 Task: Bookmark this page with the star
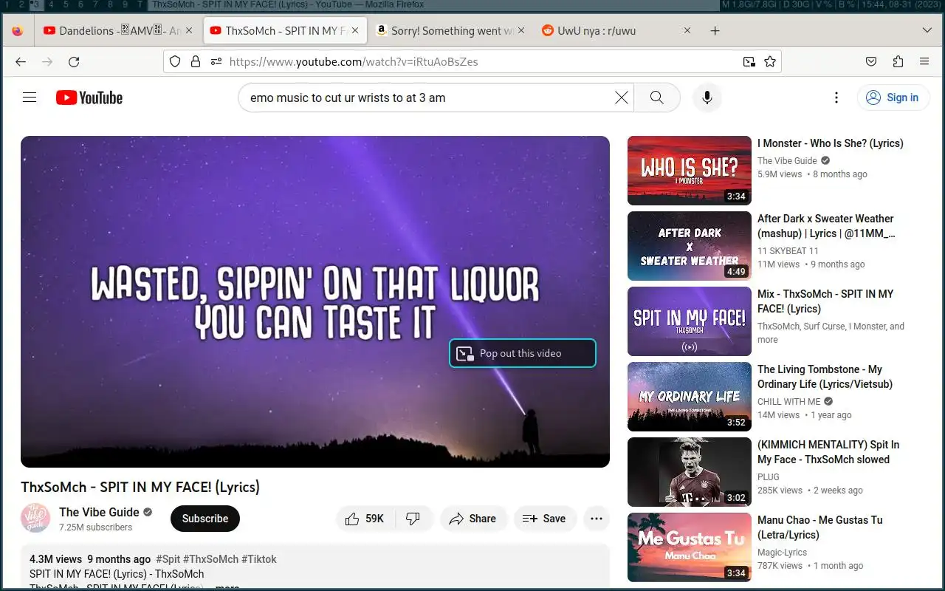(770, 62)
